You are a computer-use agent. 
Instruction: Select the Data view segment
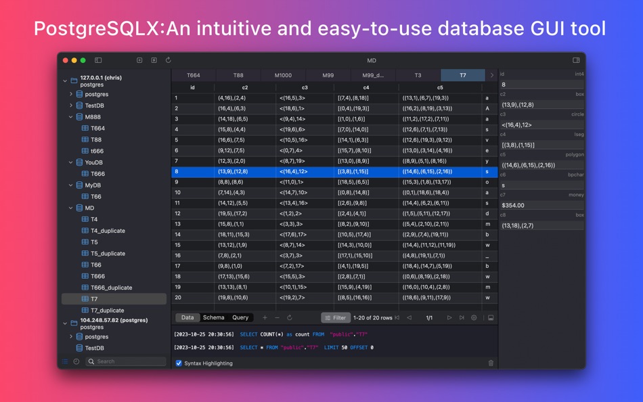pos(187,318)
